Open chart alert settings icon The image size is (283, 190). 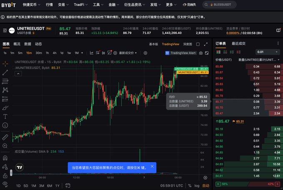click(x=109, y=53)
